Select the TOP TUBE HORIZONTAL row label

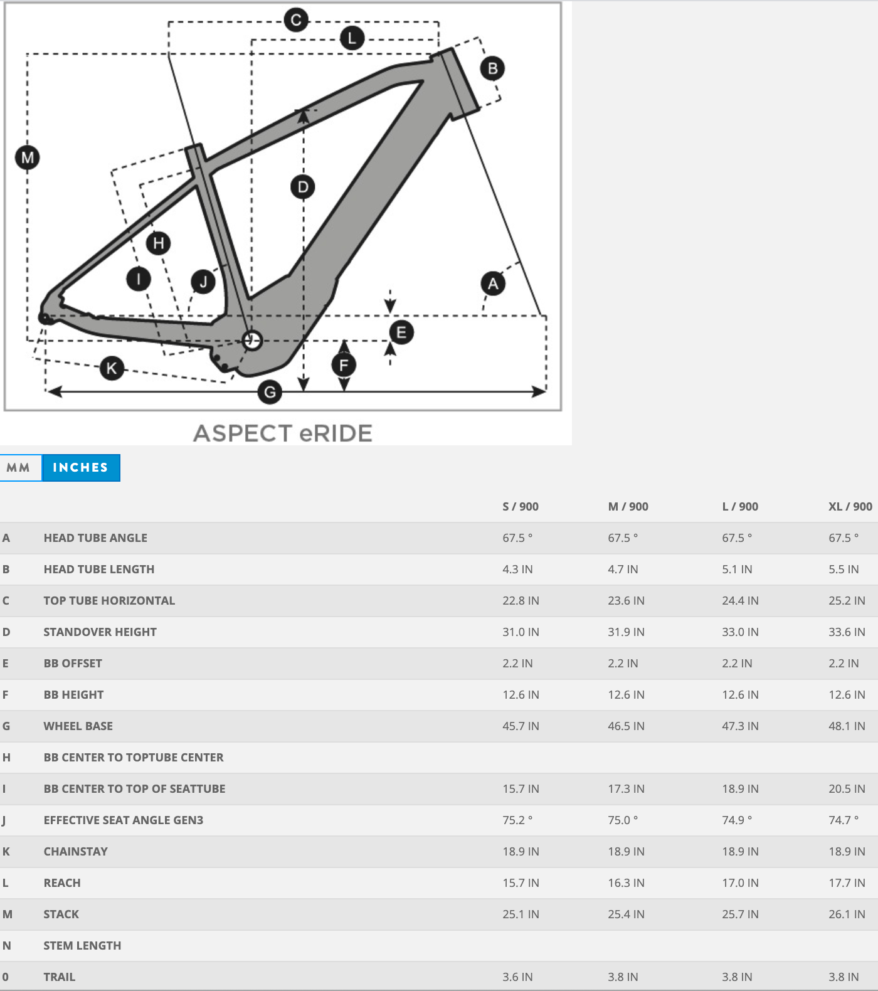point(109,601)
